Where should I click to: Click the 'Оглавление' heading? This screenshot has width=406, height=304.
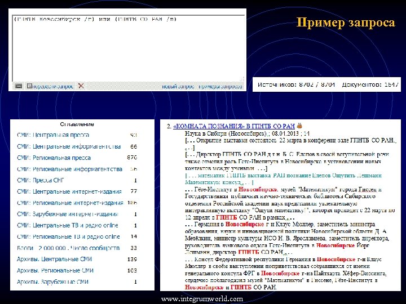coord(77,124)
